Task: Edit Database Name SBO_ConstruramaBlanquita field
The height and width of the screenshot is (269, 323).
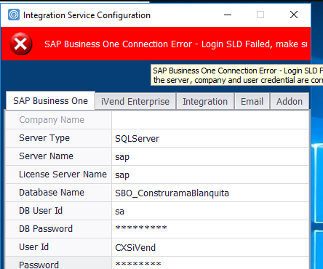Action: pos(210,193)
